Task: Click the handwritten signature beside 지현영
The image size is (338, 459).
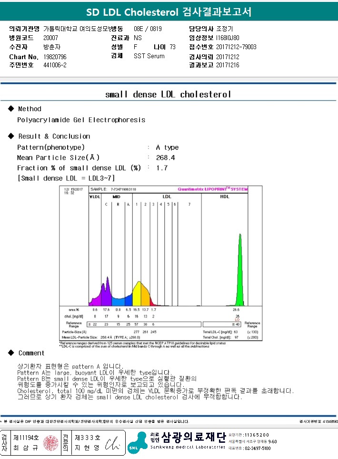Action: pos(112,444)
